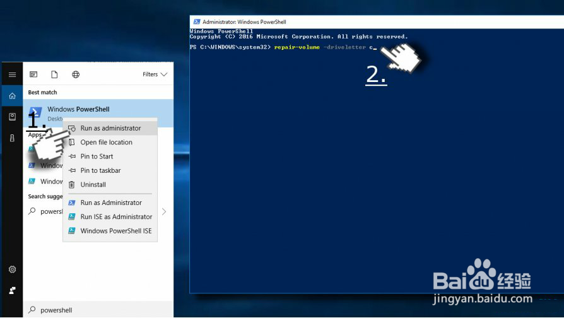Click the Administrator: Windows PowerShell title bar
Viewport: 564px width, 318px height.
377,22
